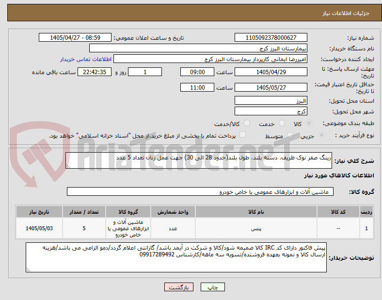Click the delivery city field کرج
Image resolution: width=382 pixels, height=300 pixels.
click(271, 111)
